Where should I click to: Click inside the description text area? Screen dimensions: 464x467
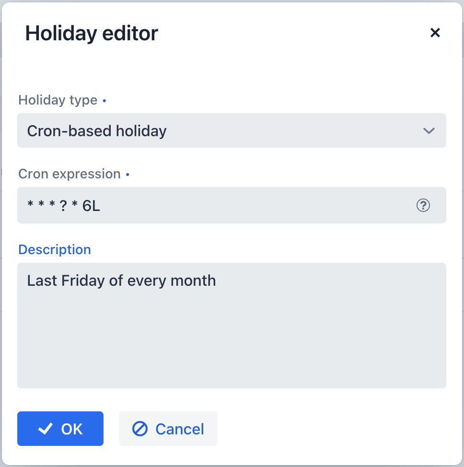232,325
